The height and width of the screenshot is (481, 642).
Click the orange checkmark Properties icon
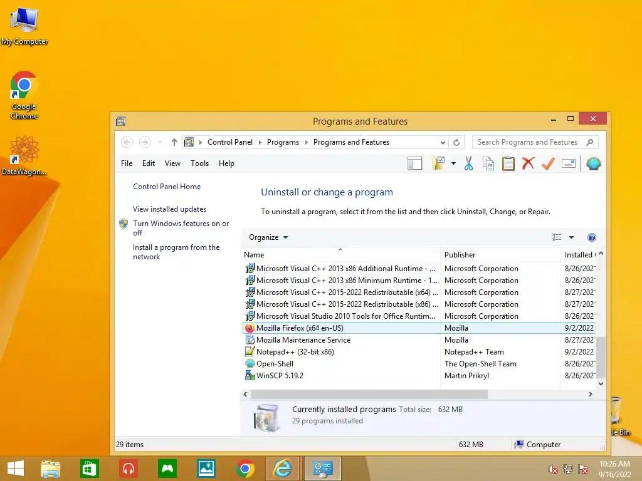[548, 163]
